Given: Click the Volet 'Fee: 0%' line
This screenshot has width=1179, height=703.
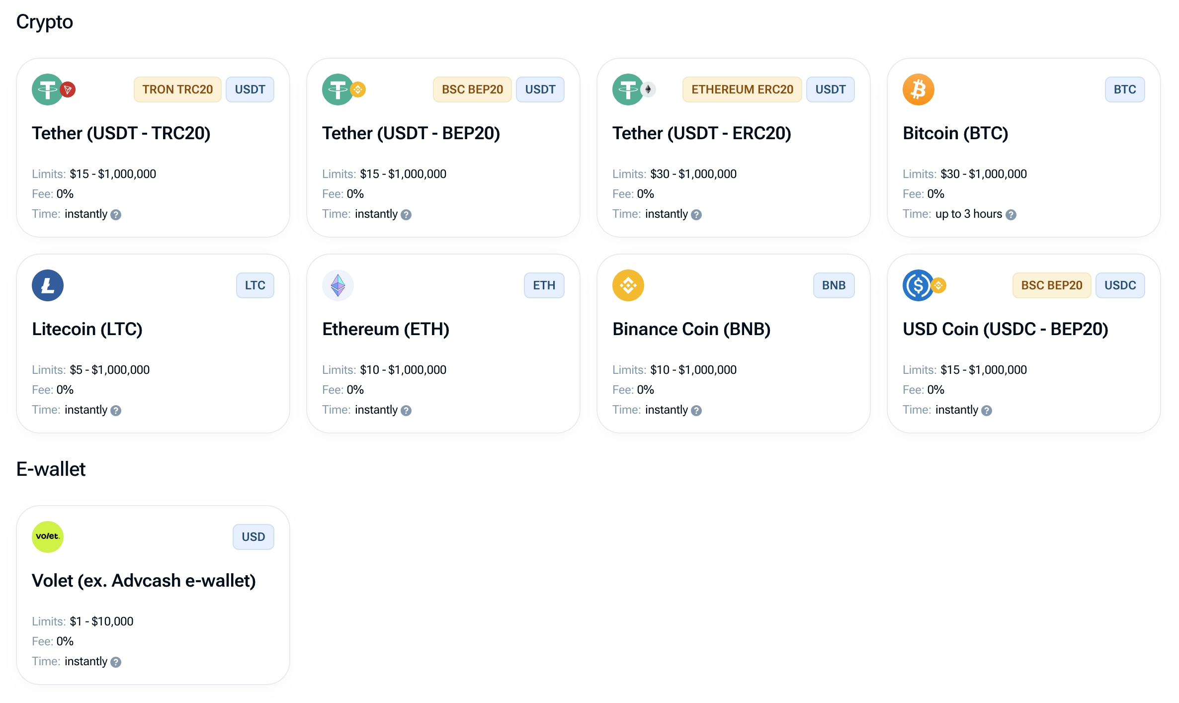Looking at the screenshot, I should click(53, 641).
